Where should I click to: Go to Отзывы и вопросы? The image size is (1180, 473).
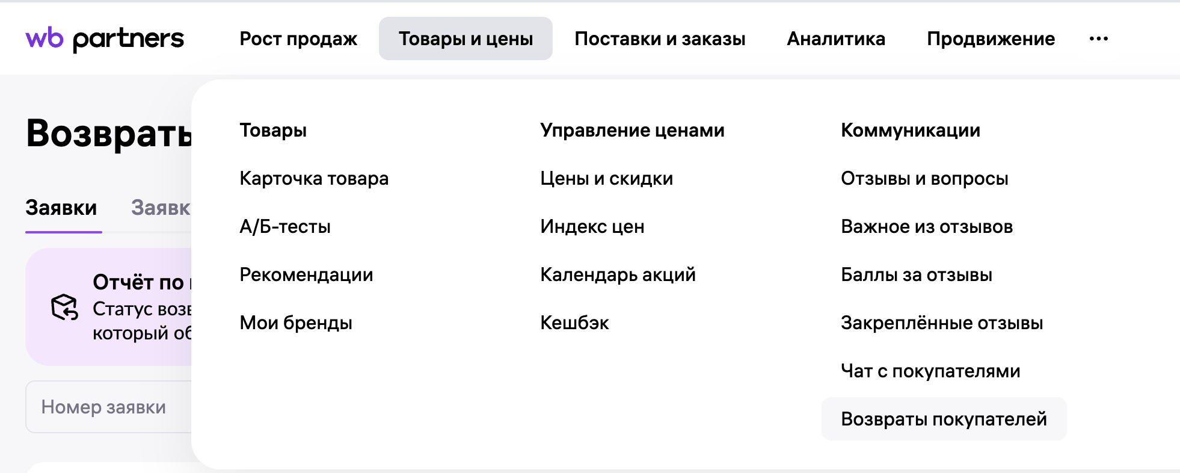coord(924,178)
